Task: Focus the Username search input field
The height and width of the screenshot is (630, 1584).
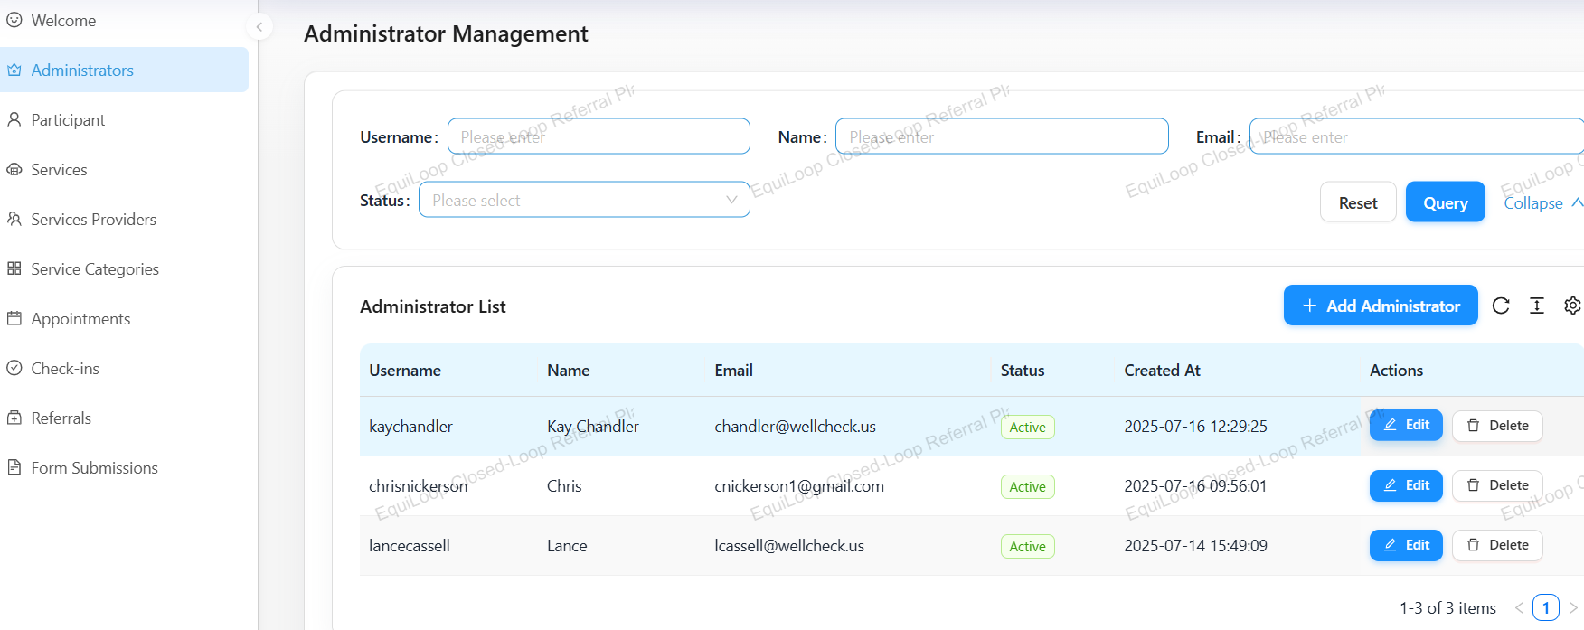Action: [x=599, y=136]
